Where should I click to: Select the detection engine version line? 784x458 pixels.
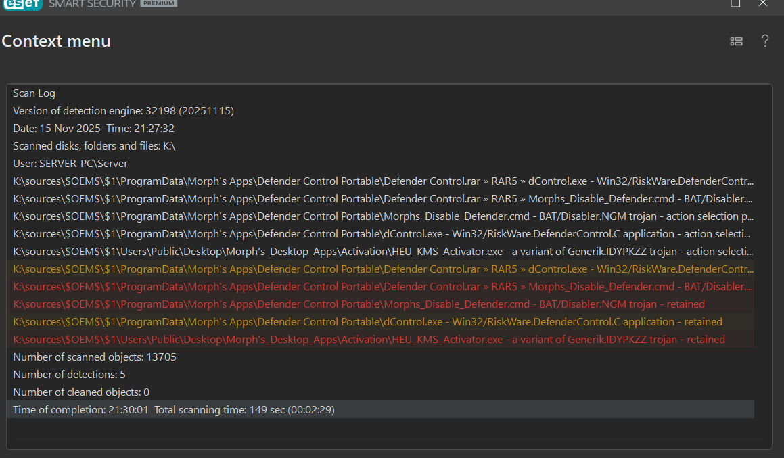coord(123,111)
